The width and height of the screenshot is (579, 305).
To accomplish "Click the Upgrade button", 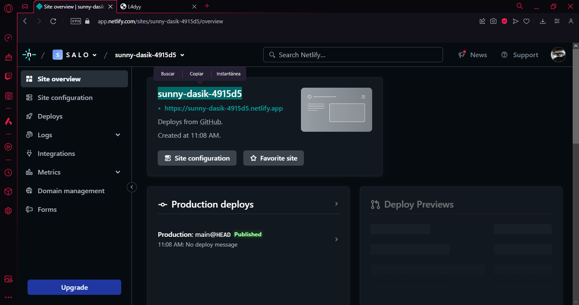I will pos(74,287).
